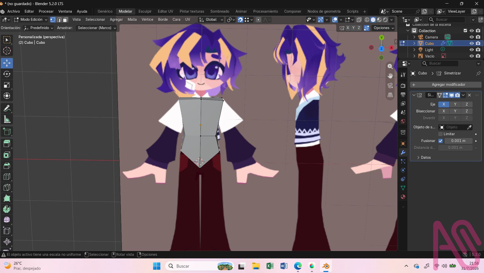Toggle Light object visibility eye
484x273 pixels.
(472, 50)
